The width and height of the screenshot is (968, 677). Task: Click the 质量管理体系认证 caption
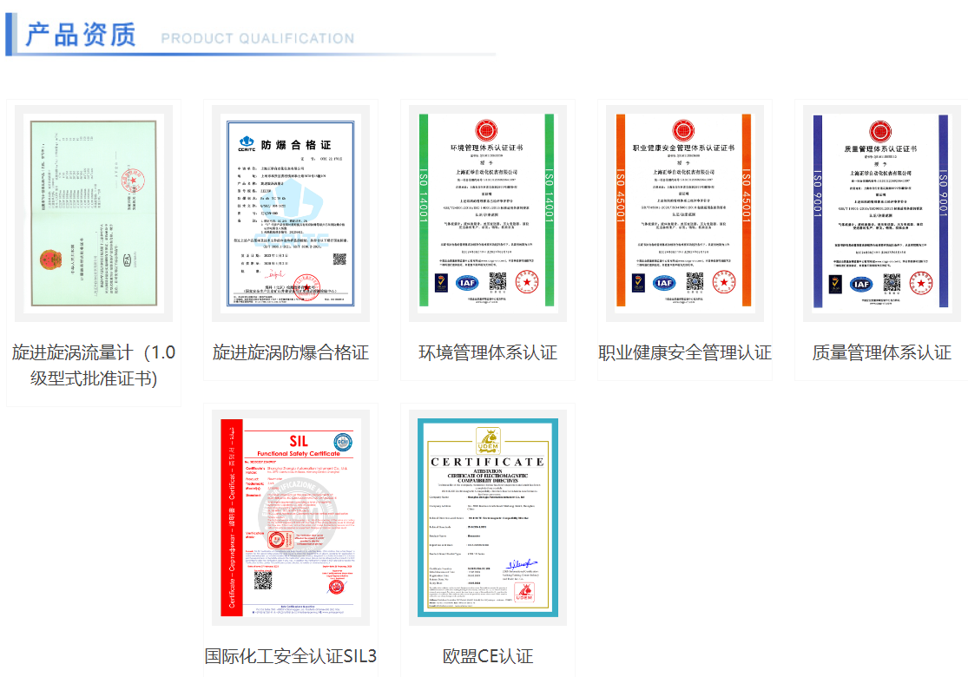pyautogui.click(x=881, y=352)
